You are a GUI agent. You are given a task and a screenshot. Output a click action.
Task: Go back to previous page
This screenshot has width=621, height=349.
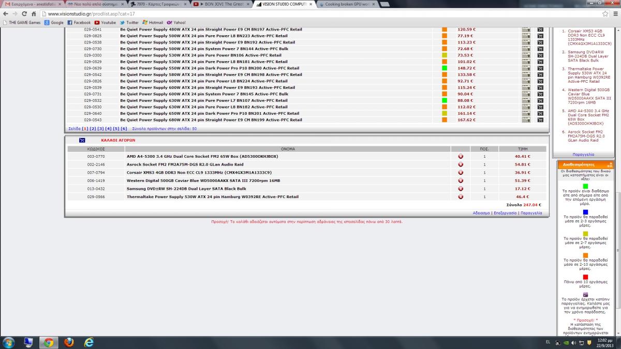click(x=5, y=14)
